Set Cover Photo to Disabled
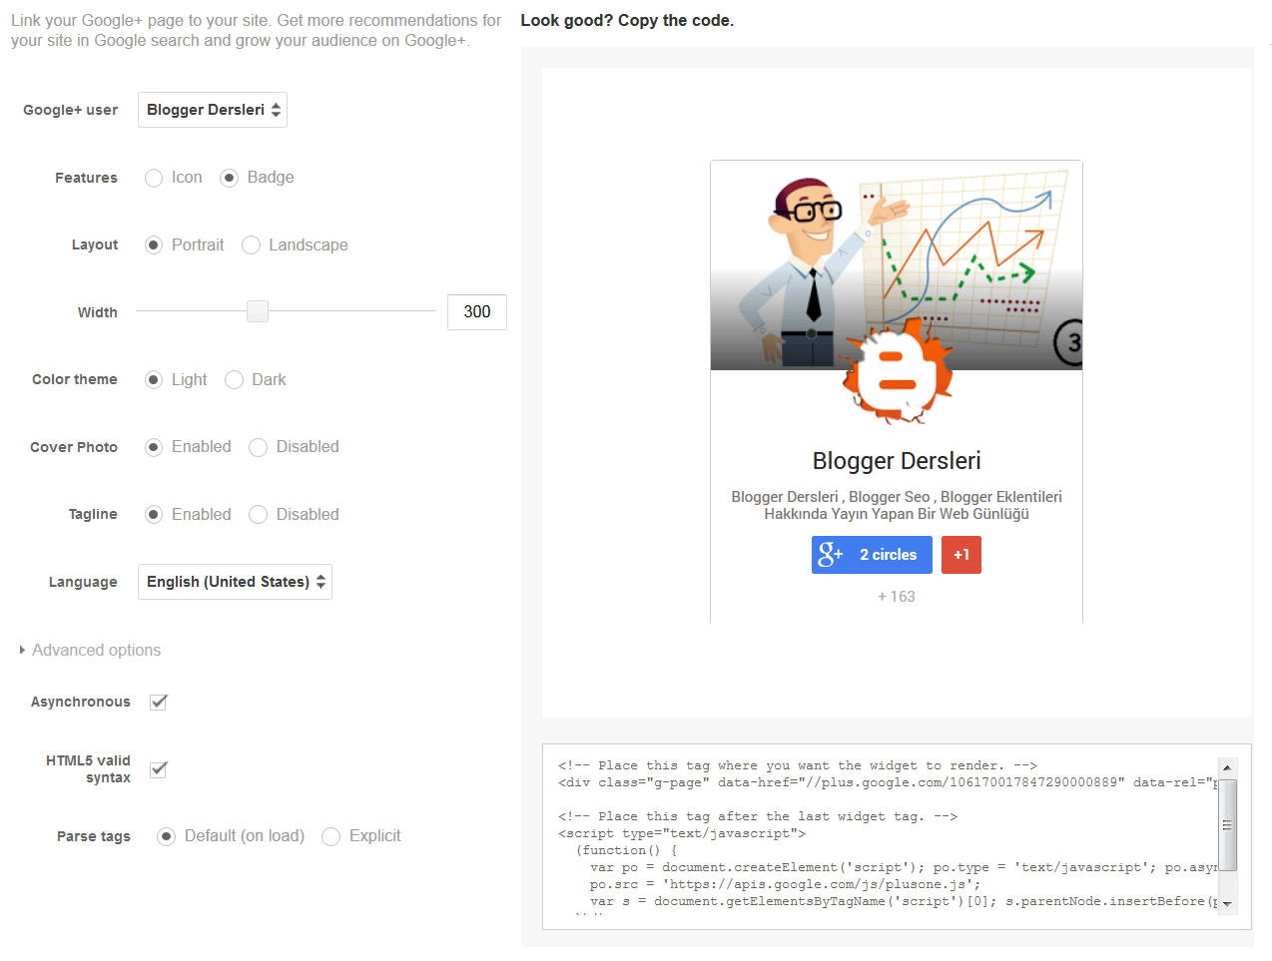 click(258, 447)
